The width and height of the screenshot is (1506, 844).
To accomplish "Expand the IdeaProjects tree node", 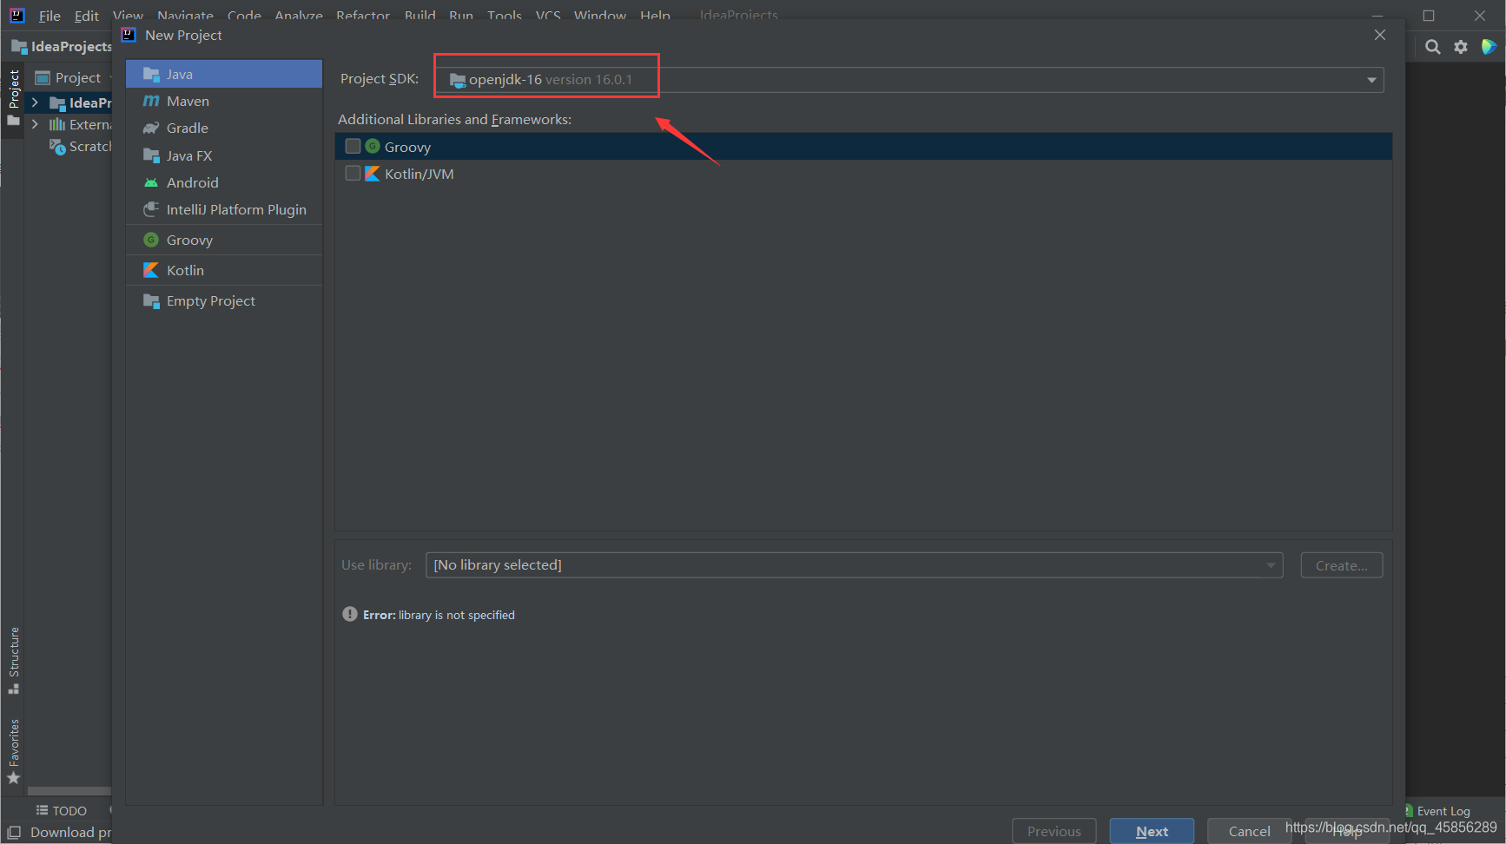I will click(35, 102).
